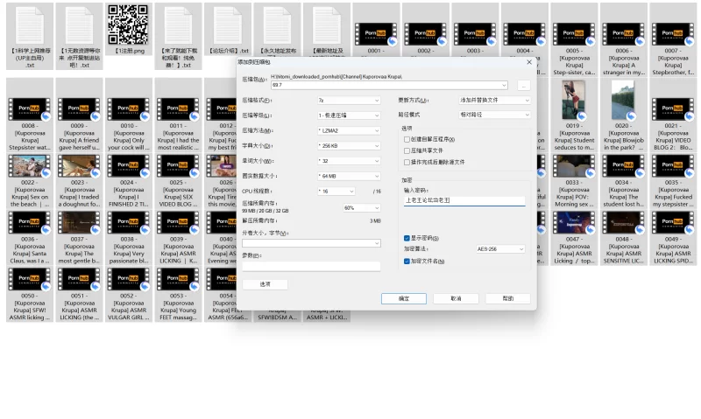Open the 压缩方法 LZMA2 dropdown
The height and width of the screenshot is (419, 701).
pos(349,130)
